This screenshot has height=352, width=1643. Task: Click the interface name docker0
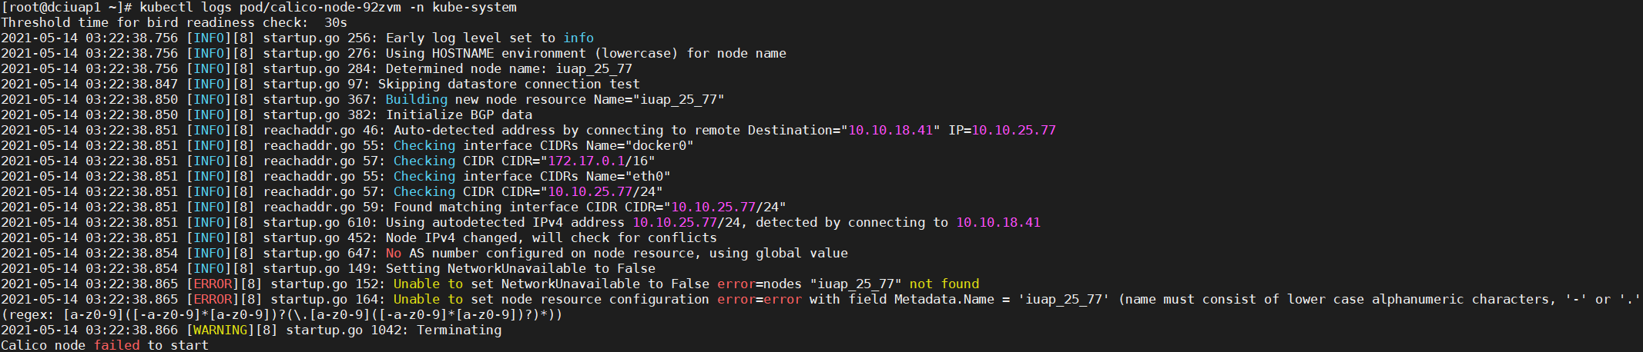click(x=659, y=145)
